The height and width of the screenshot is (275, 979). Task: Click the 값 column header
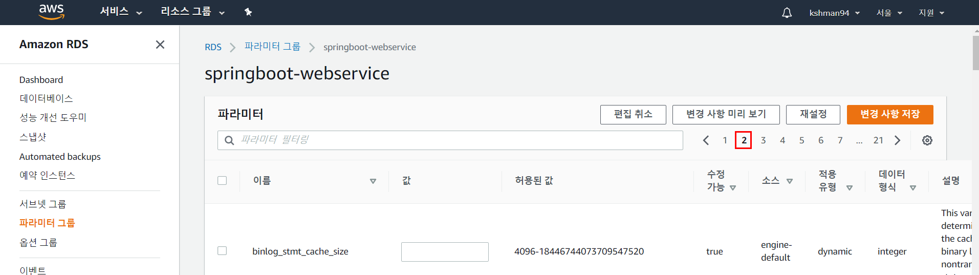click(406, 180)
